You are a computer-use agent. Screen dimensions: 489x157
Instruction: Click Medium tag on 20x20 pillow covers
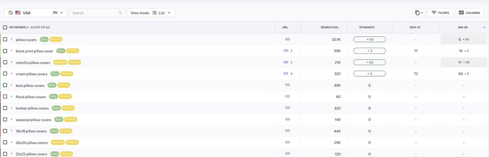58,142
